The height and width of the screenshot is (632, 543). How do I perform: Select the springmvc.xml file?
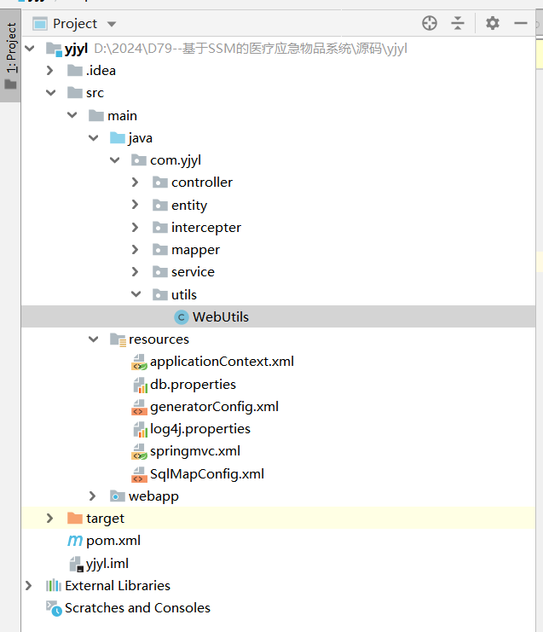click(x=194, y=451)
